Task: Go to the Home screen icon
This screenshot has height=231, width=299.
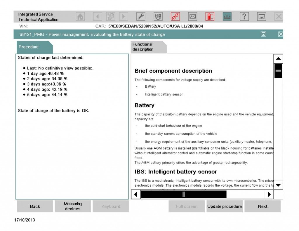Action: [80, 17]
